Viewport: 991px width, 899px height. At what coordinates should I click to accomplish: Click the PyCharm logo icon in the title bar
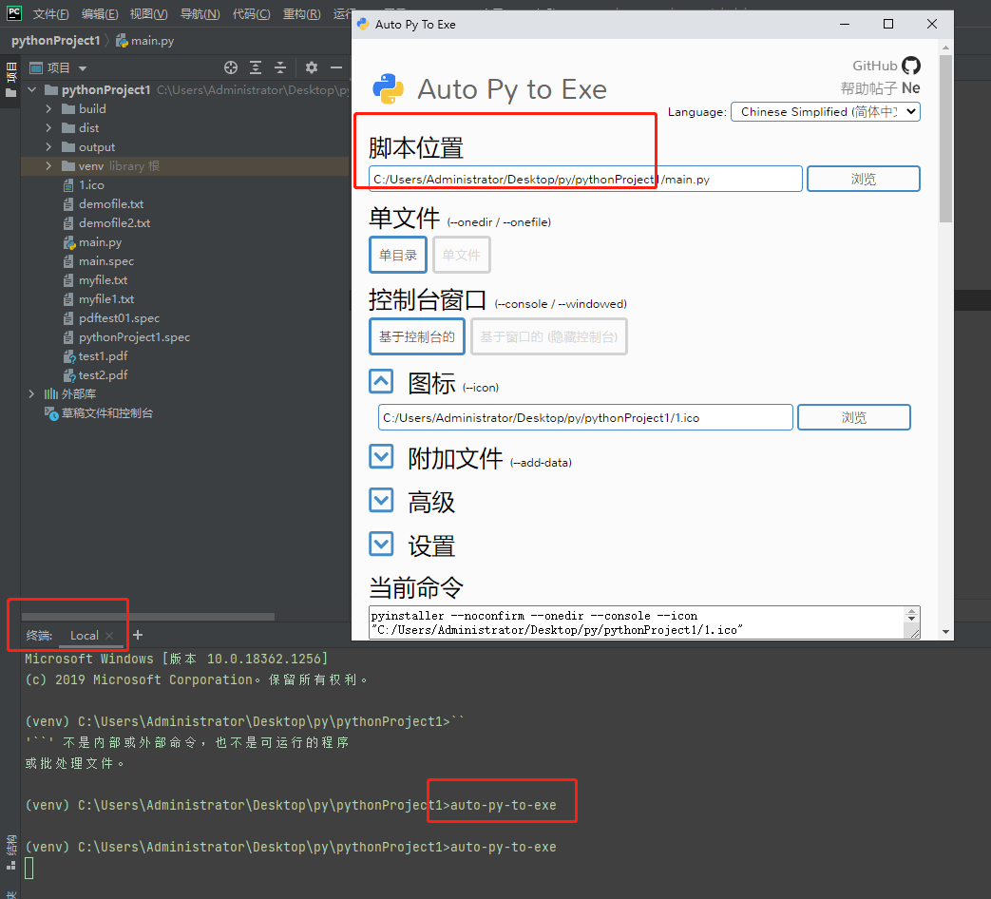pos(14,13)
